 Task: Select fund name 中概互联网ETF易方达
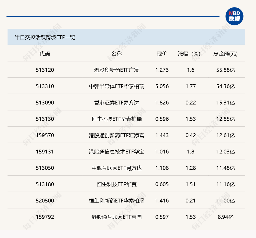(x=117, y=168)
